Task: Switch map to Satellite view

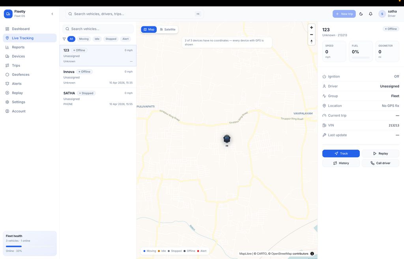Action: pos(167,29)
